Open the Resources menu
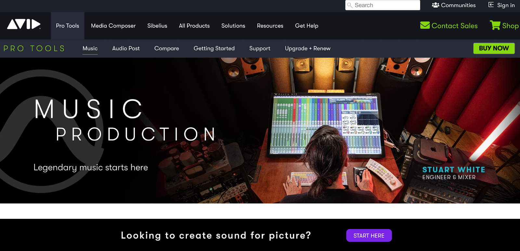520x251 pixels. click(x=270, y=26)
